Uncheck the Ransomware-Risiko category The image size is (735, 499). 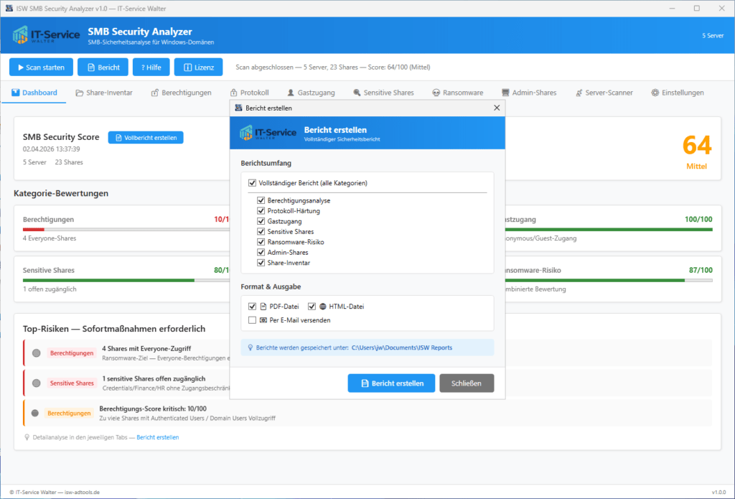pos(261,242)
